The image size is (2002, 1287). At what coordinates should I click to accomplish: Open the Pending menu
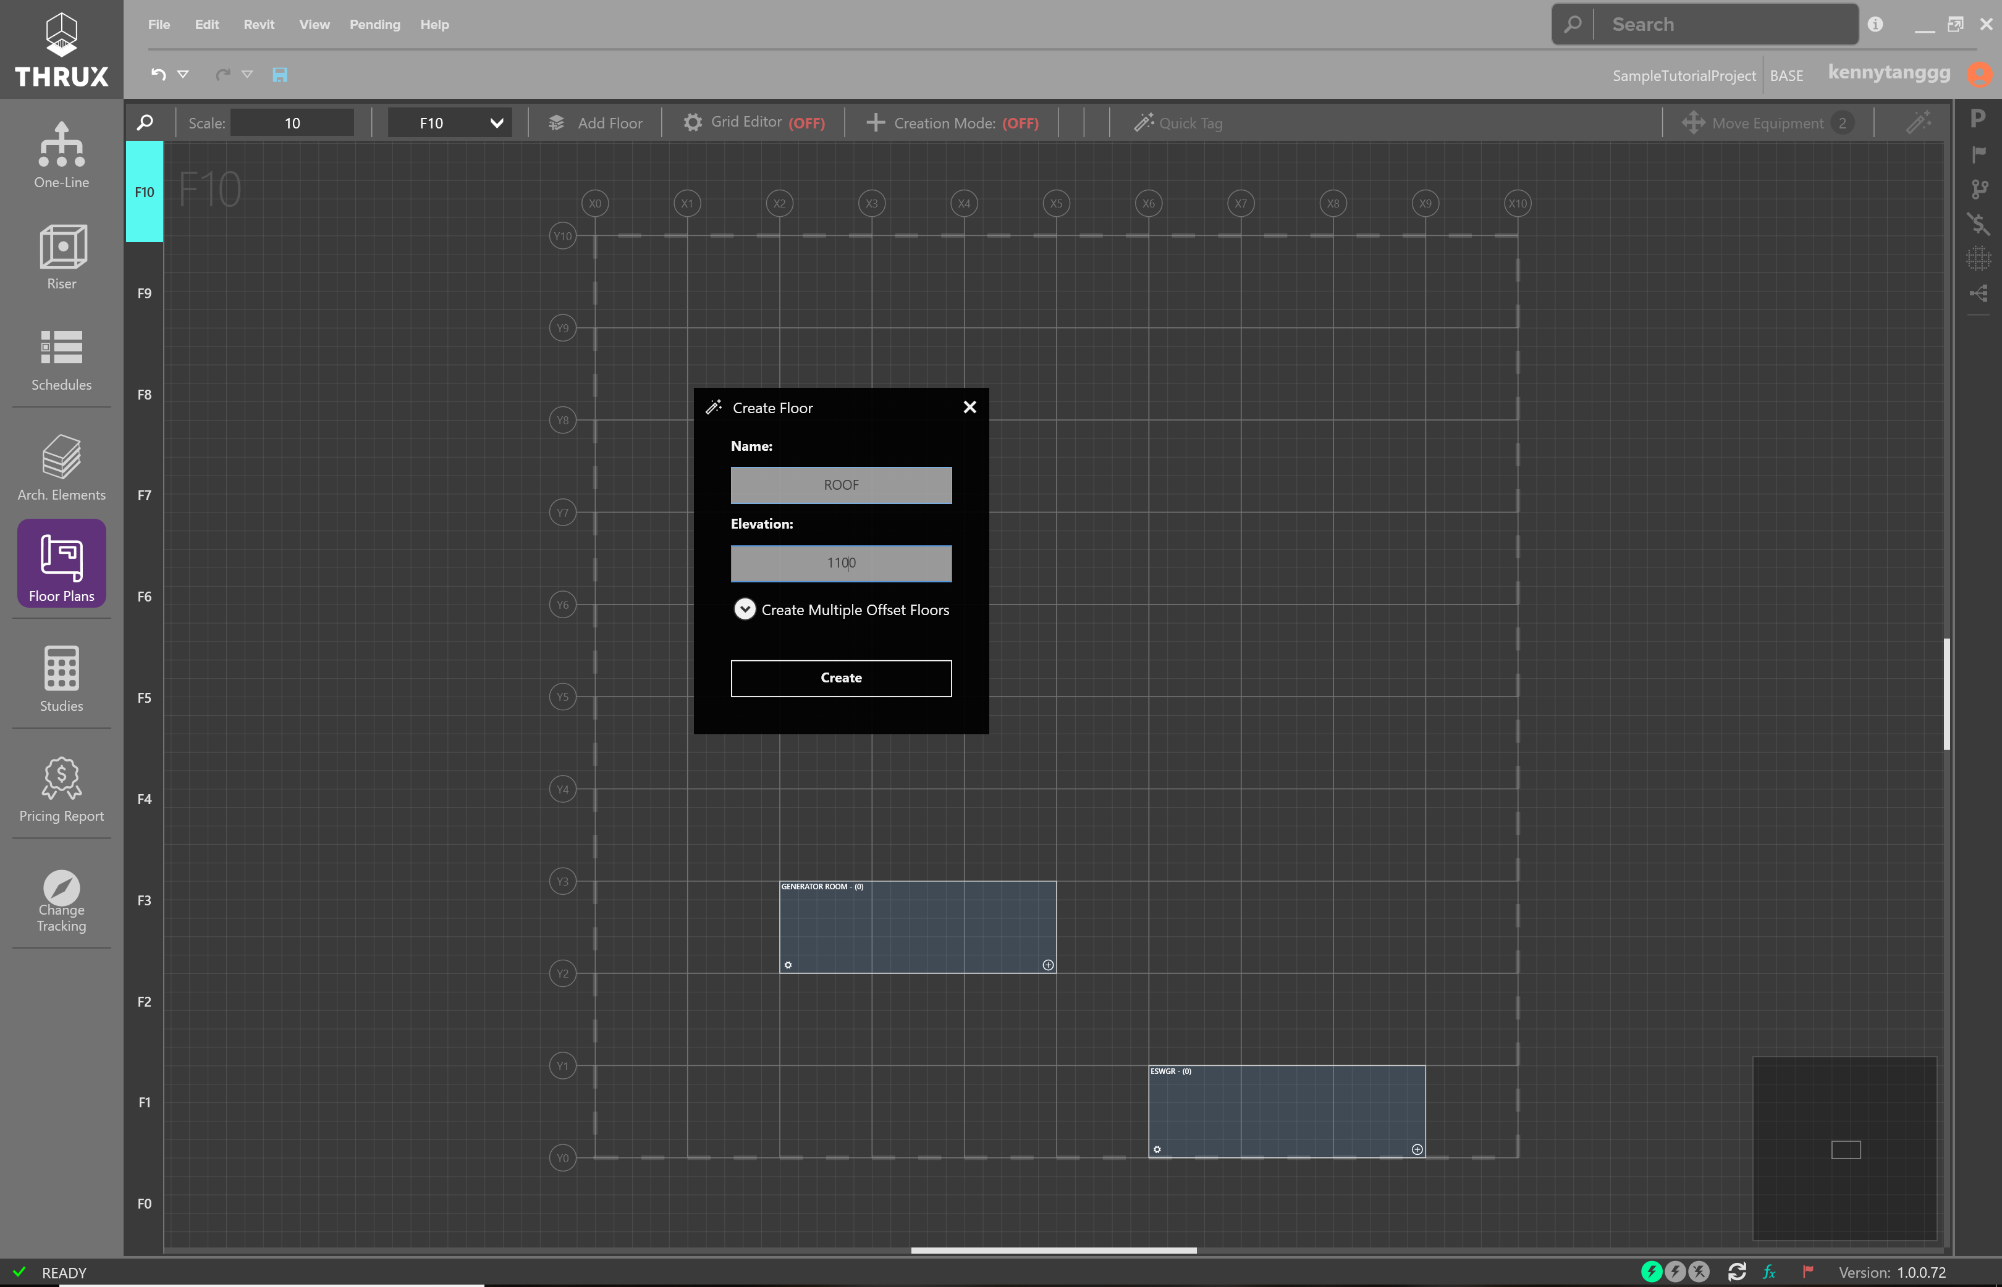tap(374, 24)
